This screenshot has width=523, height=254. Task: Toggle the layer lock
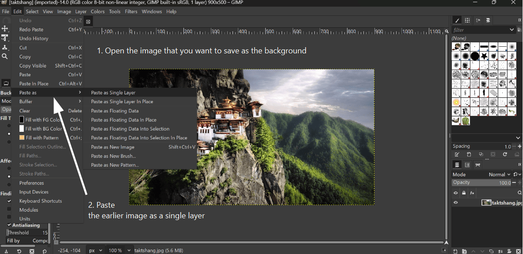[464, 193]
